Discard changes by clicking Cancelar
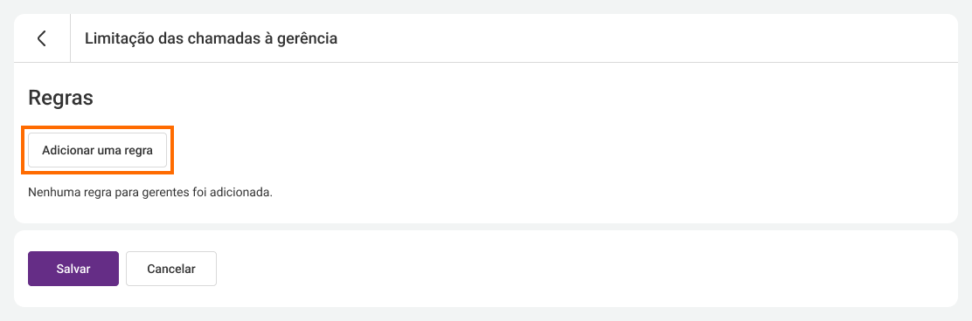972x321 pixels. coord(171,269)
